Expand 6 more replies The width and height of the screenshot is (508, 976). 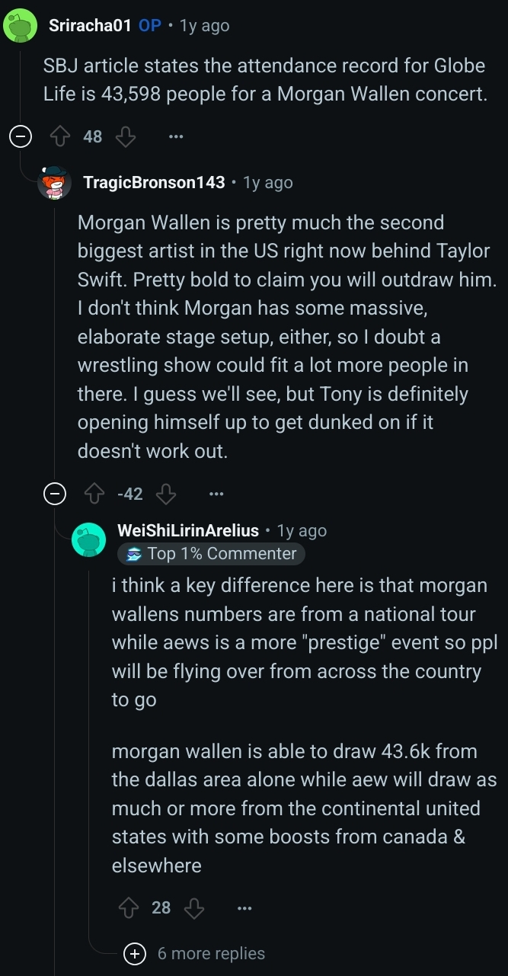135,954
